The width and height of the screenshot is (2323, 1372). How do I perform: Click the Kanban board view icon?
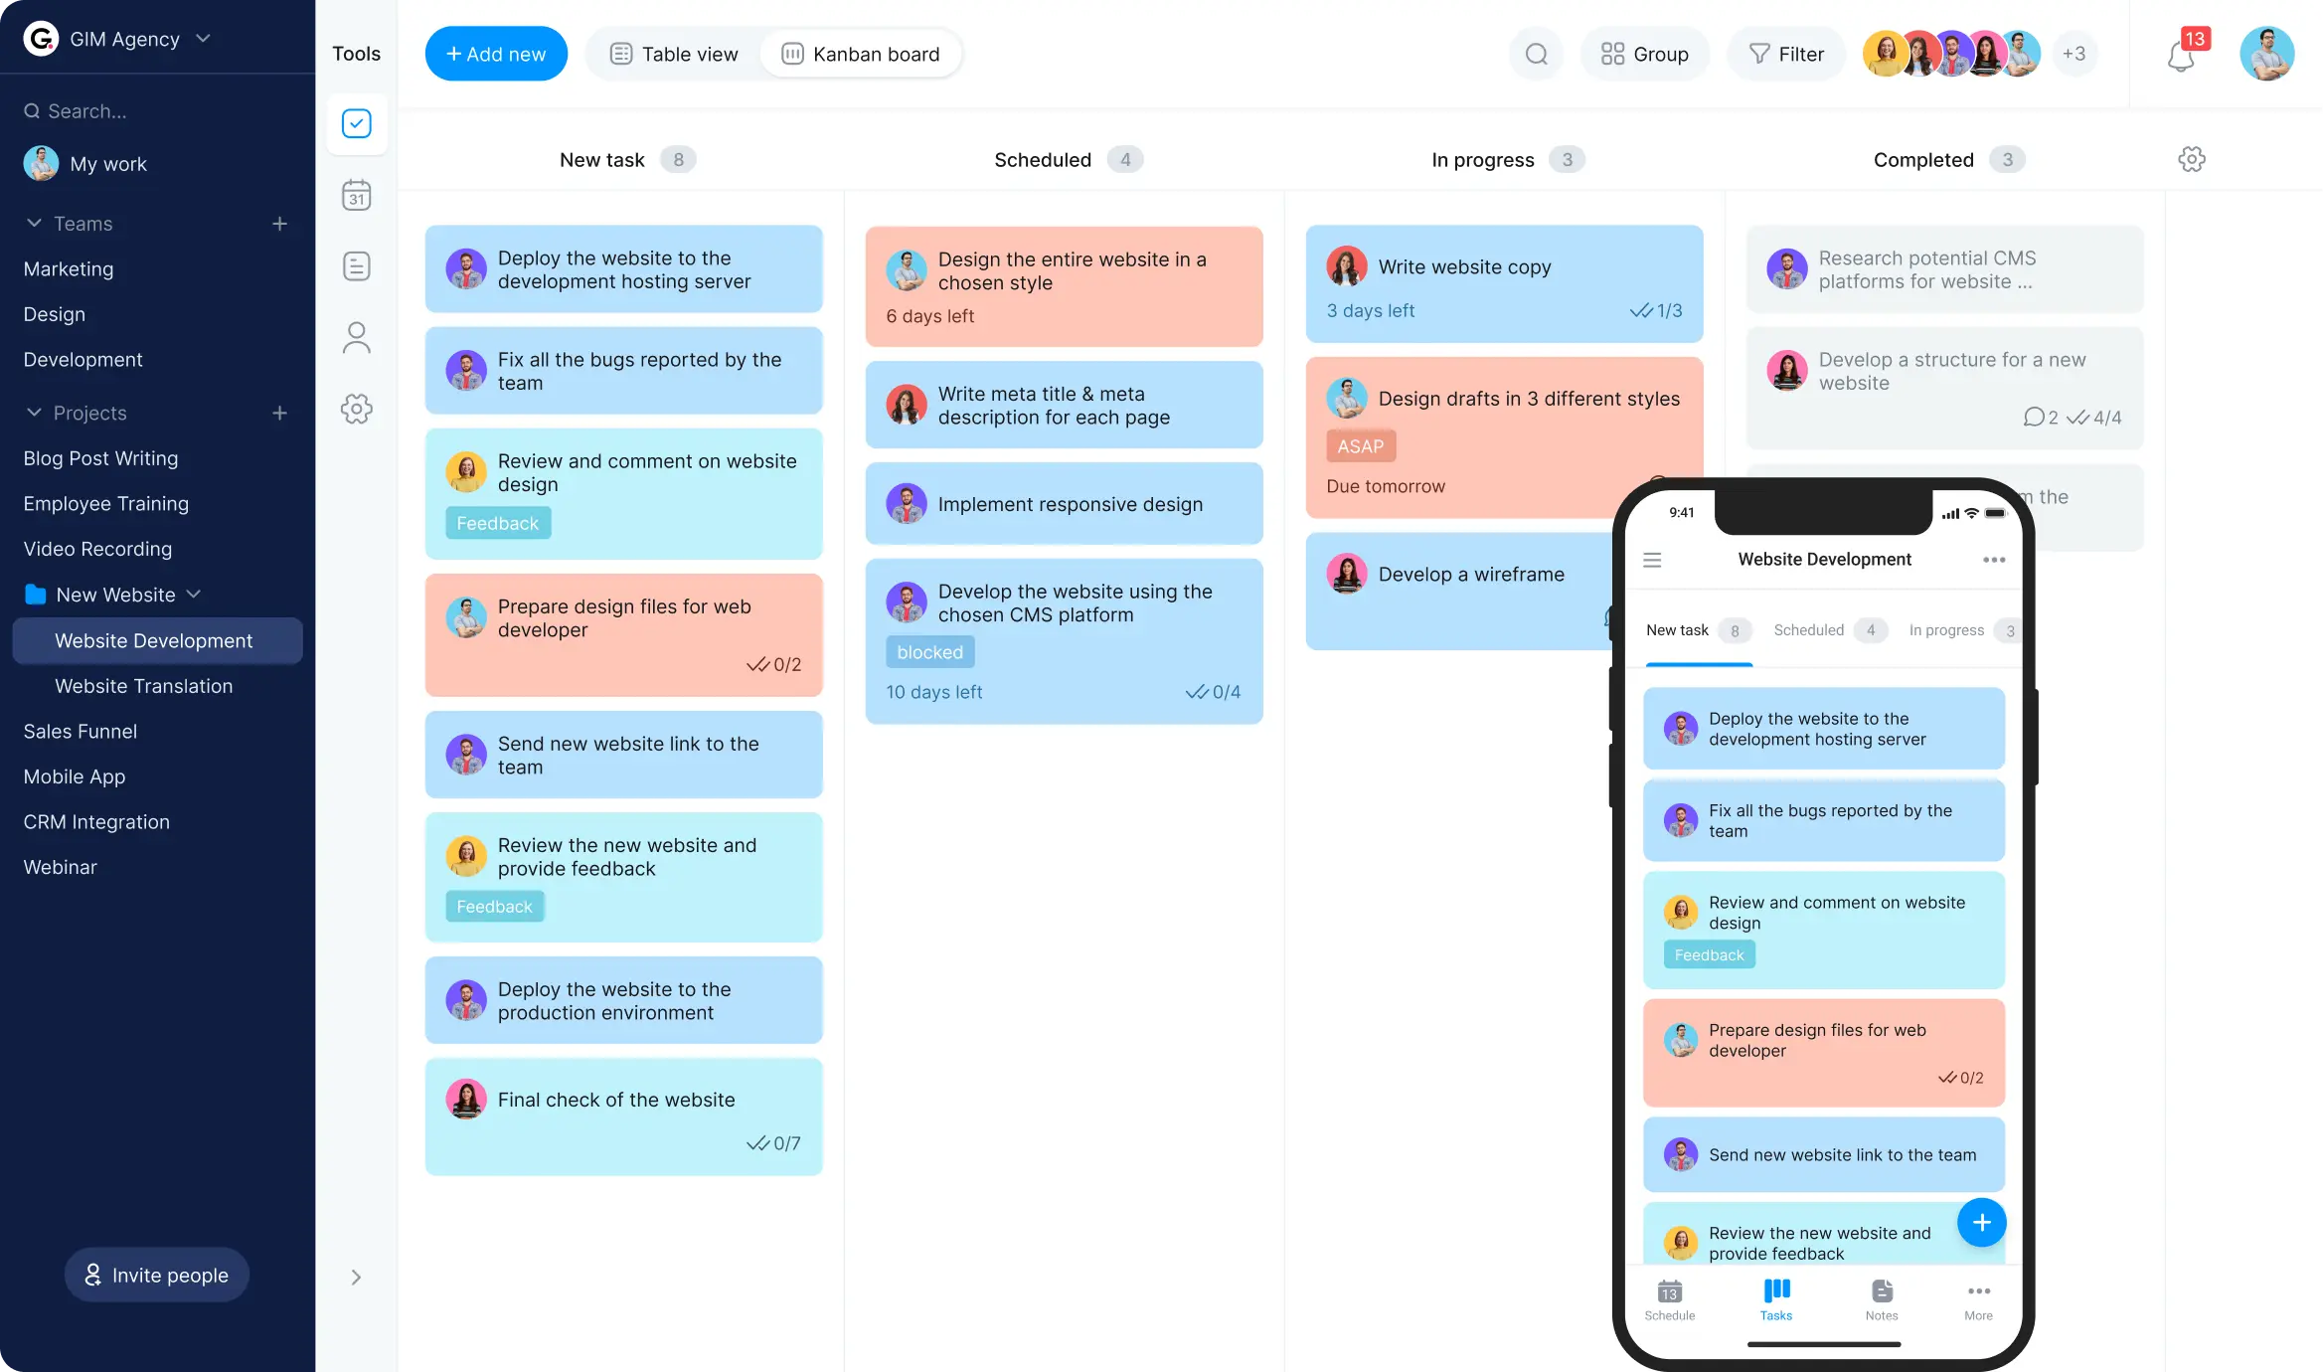[x=792, y=54]
